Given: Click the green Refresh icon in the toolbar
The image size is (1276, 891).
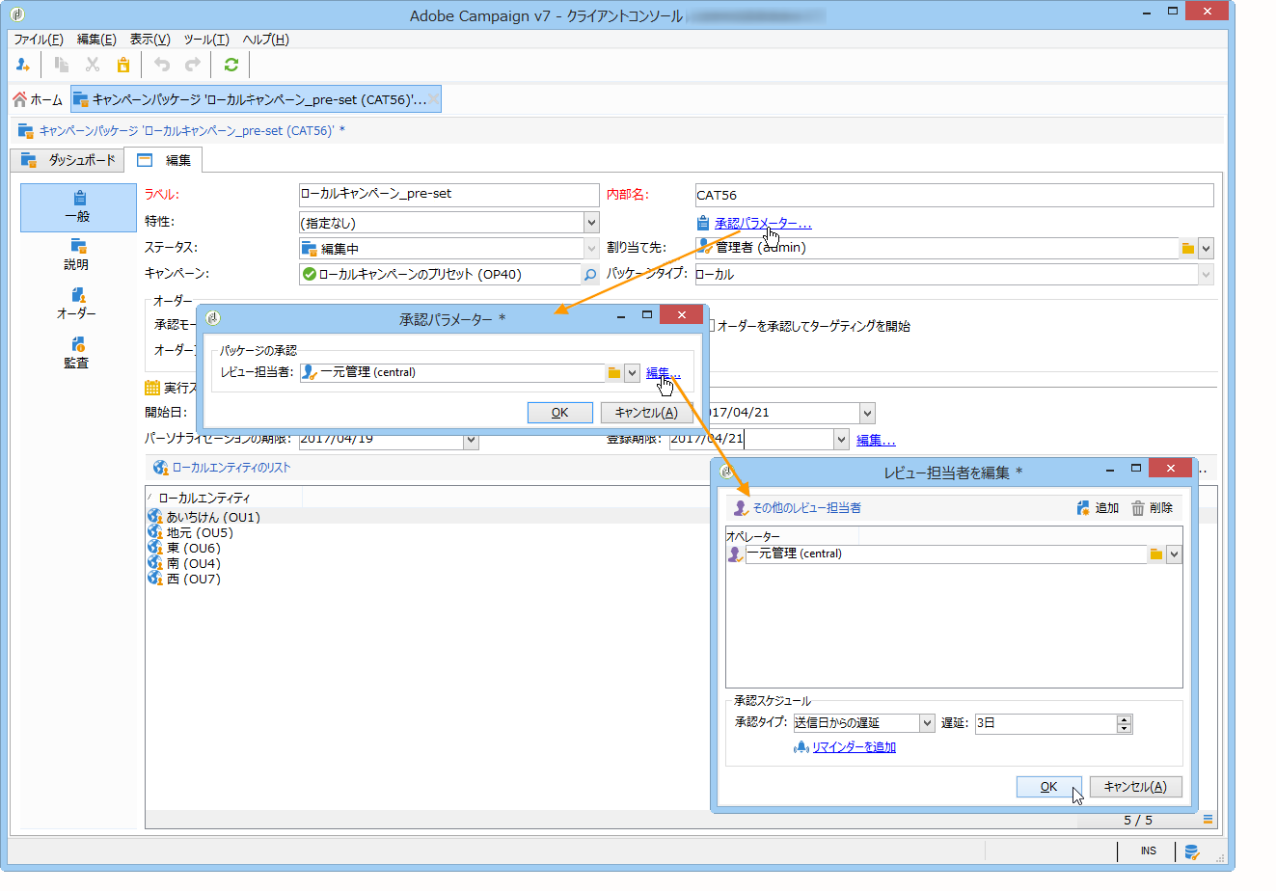Looking at the screenshot, I should [231, 65].
